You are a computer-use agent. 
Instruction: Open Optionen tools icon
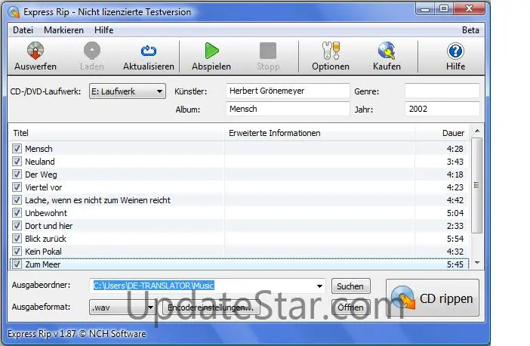(331, 51)
